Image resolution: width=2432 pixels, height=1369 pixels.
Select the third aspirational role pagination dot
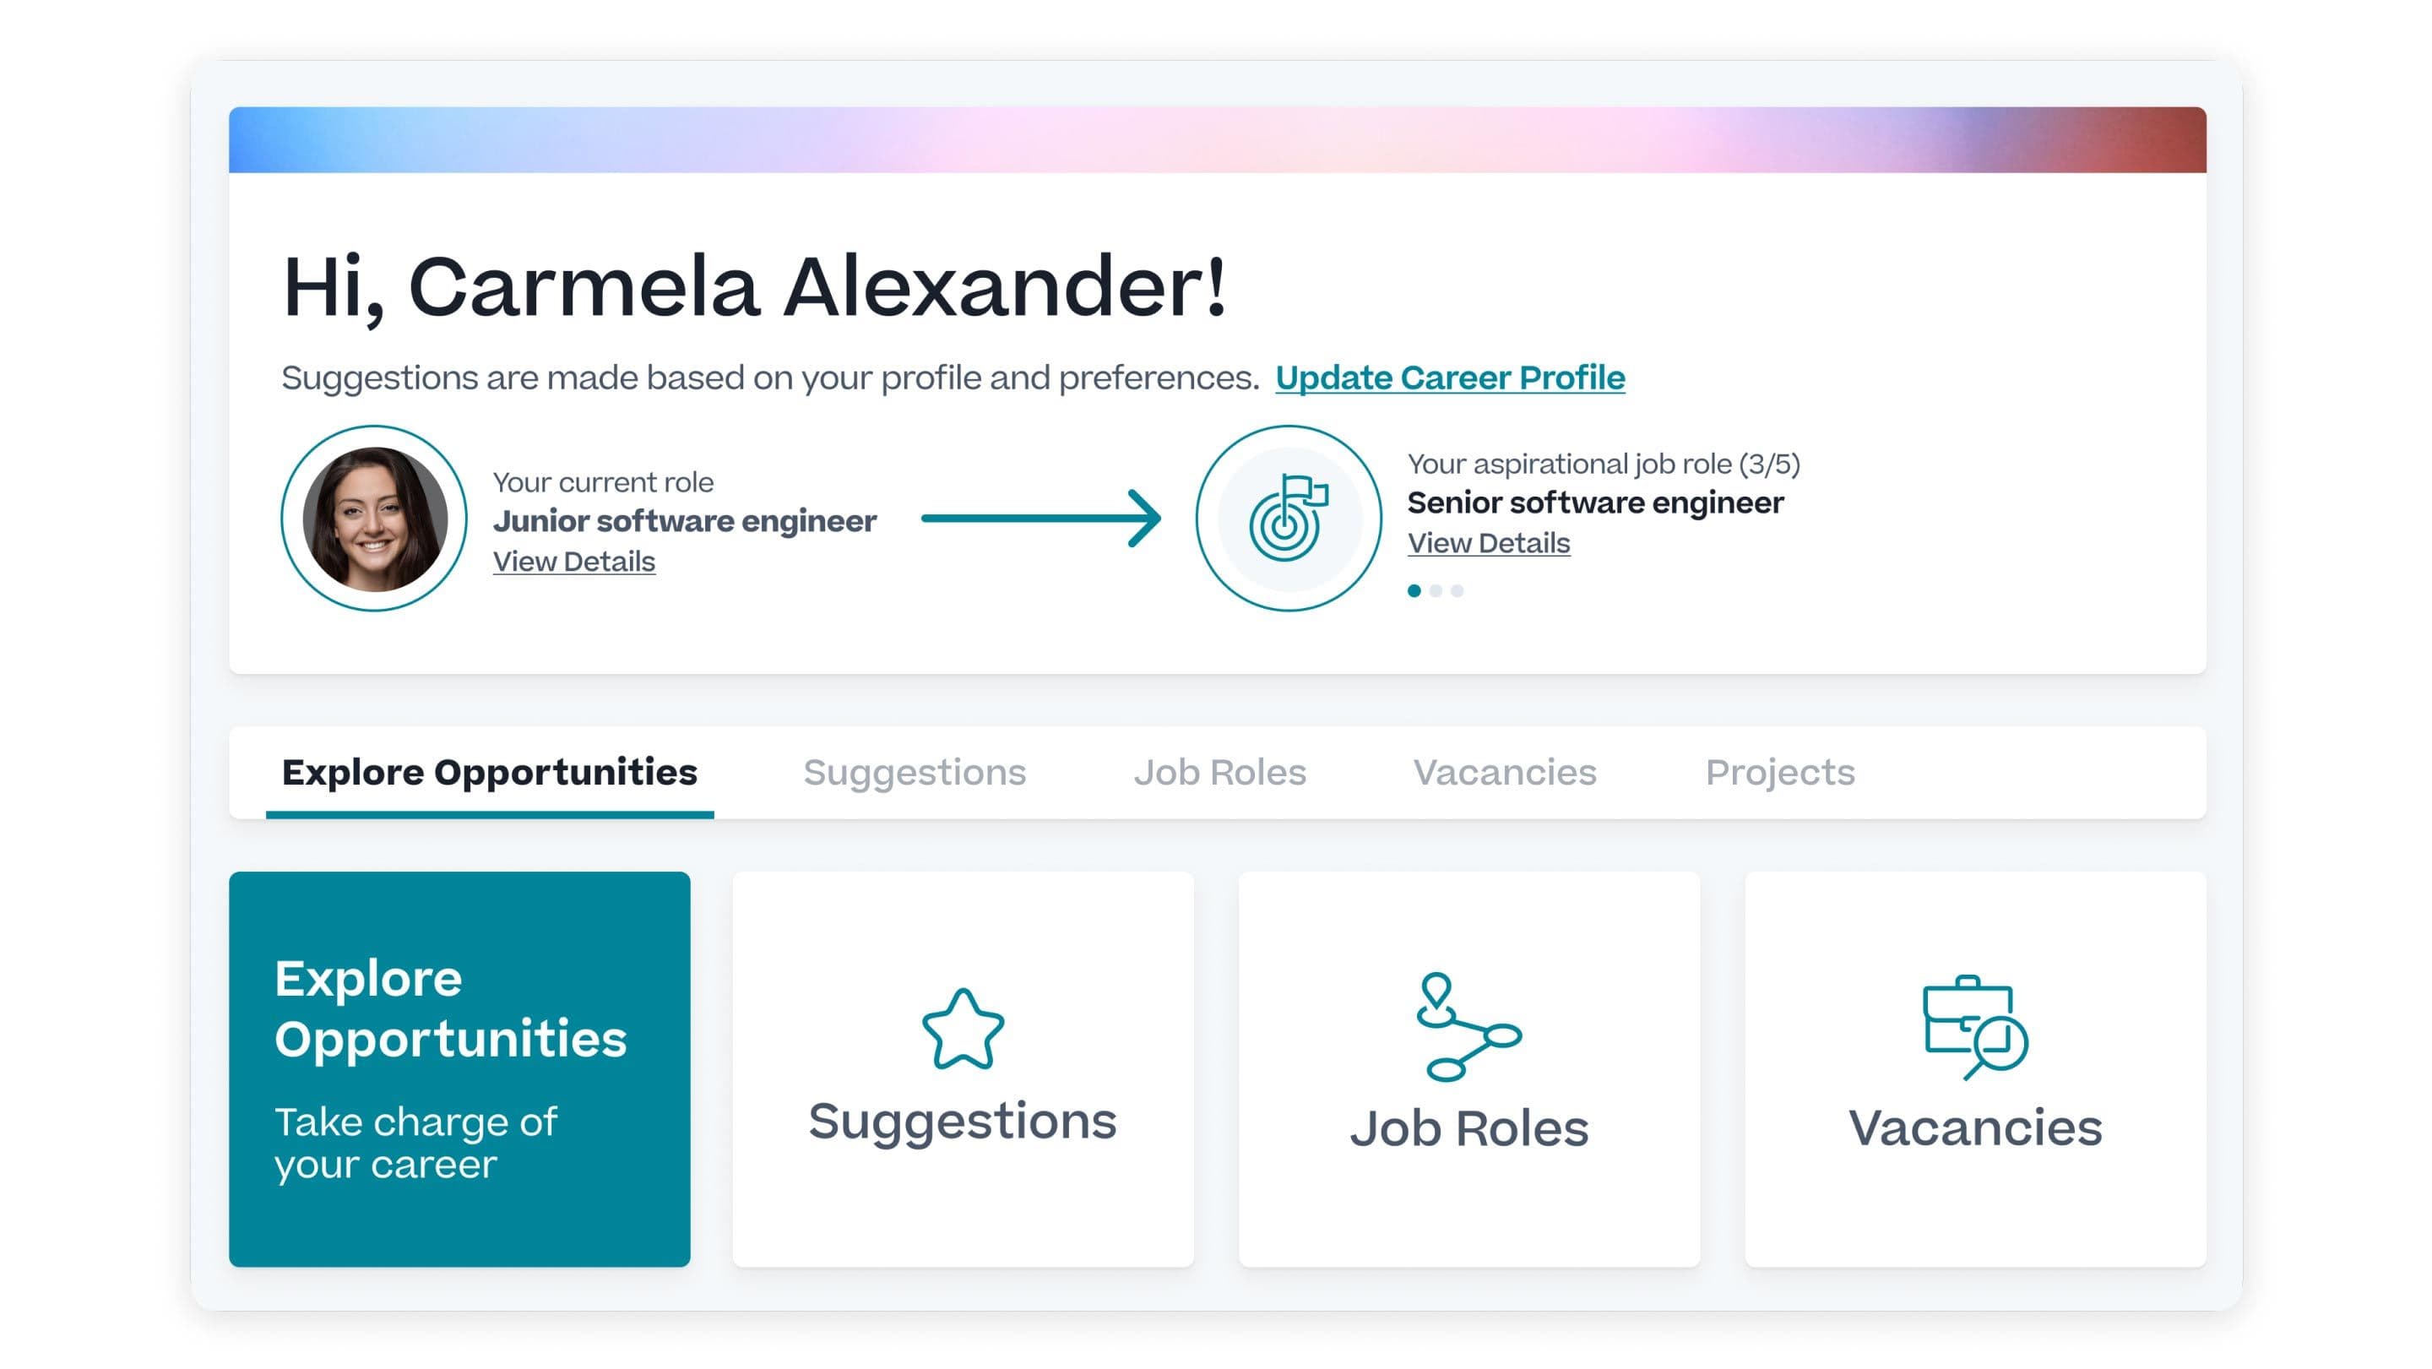click(x=1457, y=591)
